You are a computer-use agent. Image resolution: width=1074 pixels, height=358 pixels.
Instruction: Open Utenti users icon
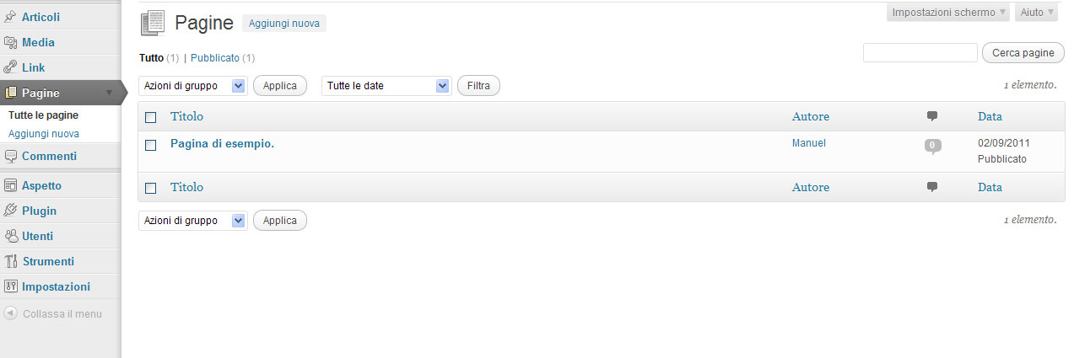[11, 236]
